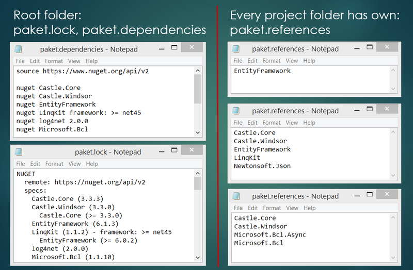This screenshot has height=270, width=413.
Task: Close the paket.dependencies Notepad window
Action: [x=191, y=47]
